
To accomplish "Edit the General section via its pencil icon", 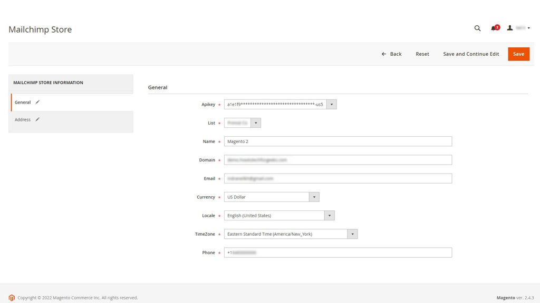I will coord(36,102).
